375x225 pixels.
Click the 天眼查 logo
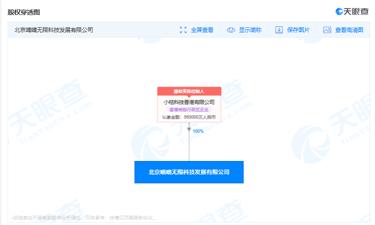click(352, 11)
